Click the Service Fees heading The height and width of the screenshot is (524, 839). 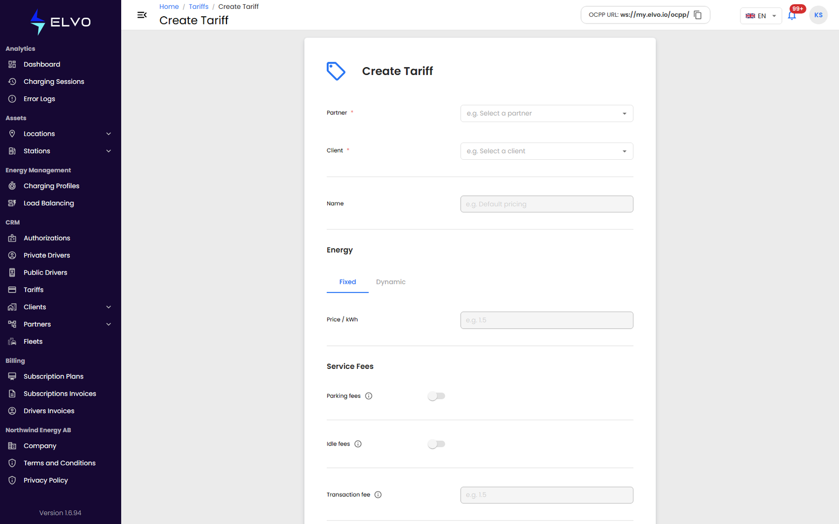tap(350, 366)
